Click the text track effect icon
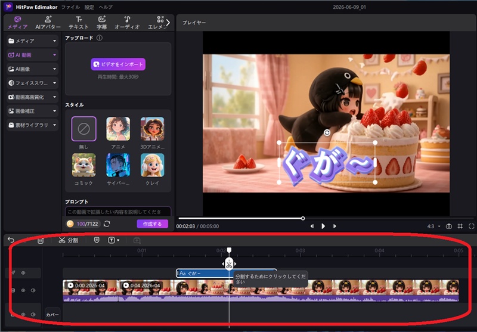The image size is (477, 332). [13, 273]
